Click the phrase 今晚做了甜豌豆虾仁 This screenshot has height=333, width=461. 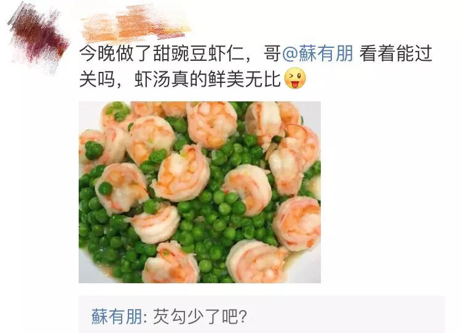[162, 53]
